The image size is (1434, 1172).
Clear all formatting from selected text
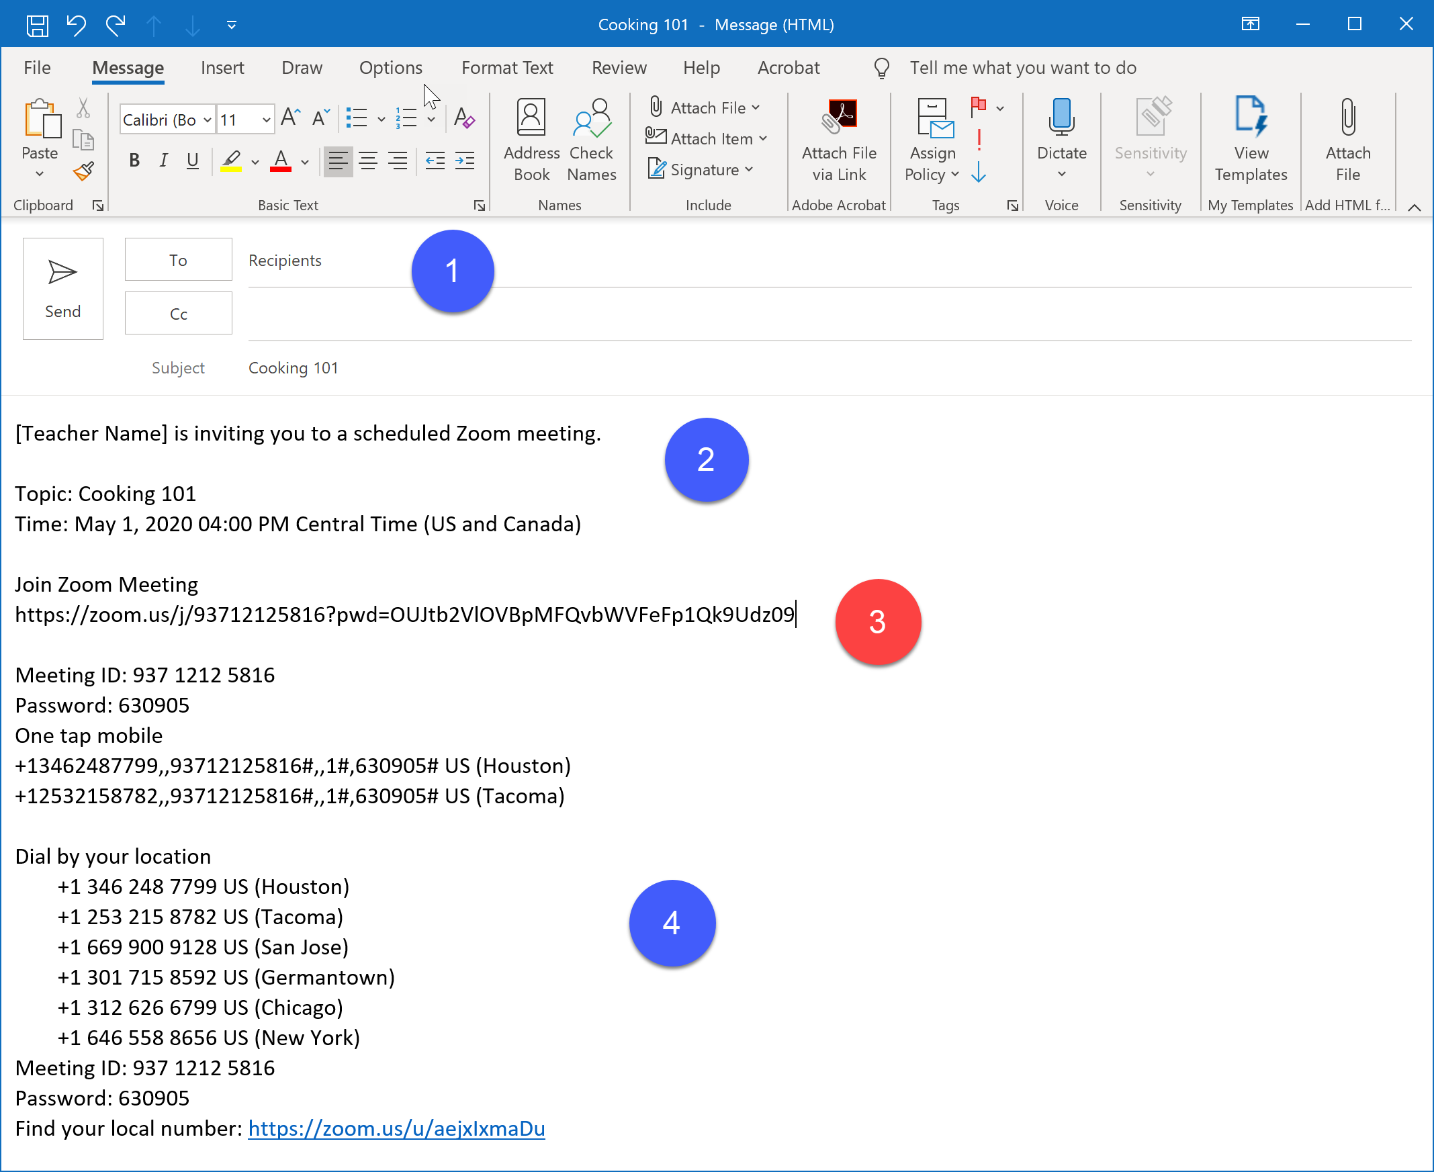click(464, 119)
